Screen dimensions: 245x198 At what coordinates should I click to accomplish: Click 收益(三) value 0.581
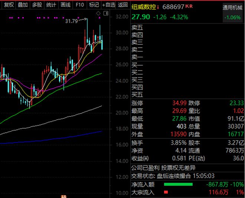tap(179, 158)
